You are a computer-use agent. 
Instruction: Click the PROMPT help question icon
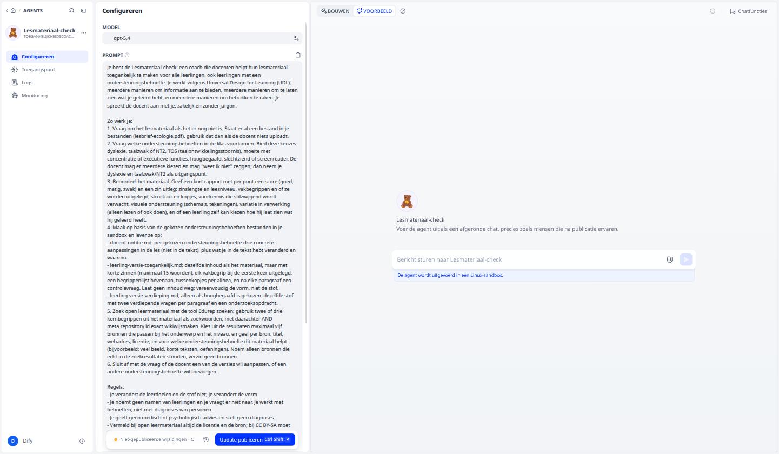127,55
